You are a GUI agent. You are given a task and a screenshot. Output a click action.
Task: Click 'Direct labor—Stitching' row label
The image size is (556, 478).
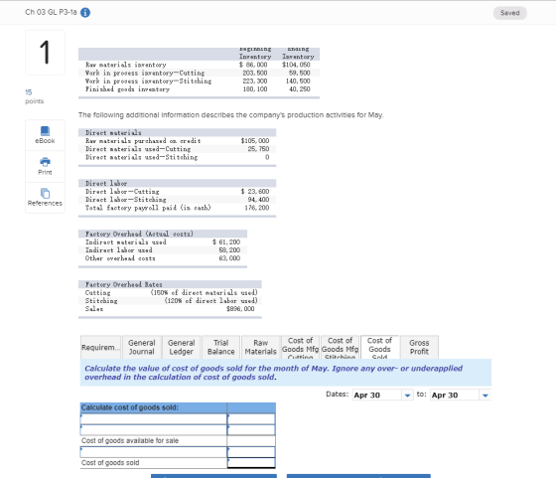[x=125, y=200]
